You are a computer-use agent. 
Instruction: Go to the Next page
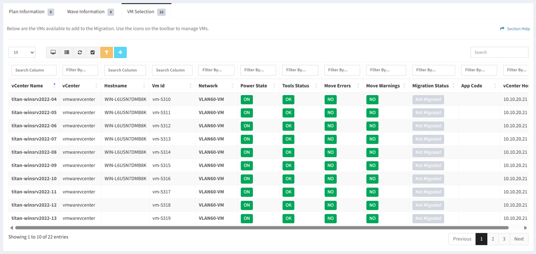[x=519, y=239]
